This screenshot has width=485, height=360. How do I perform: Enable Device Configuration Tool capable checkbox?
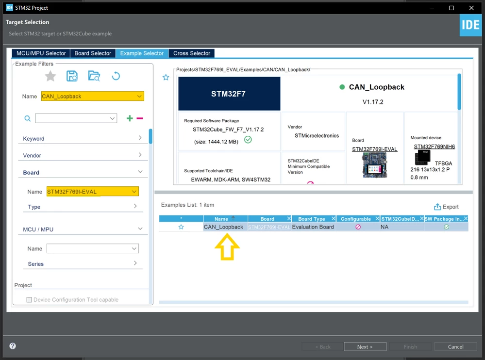(29, 300)
